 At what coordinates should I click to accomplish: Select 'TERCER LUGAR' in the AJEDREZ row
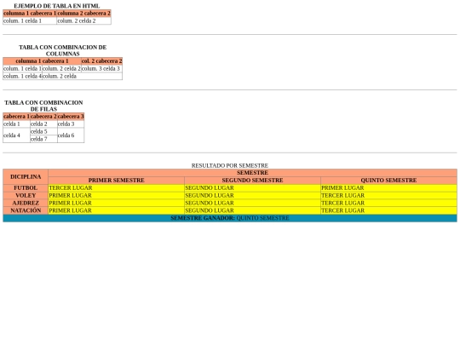388,204
